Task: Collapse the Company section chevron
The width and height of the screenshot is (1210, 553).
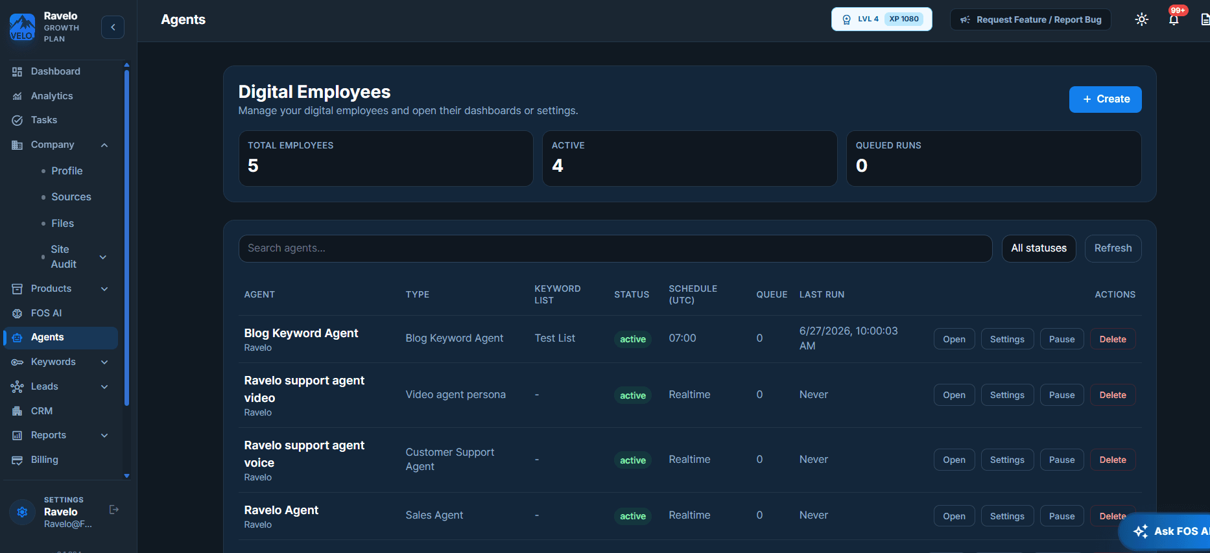Action: (x=104, y=145)
